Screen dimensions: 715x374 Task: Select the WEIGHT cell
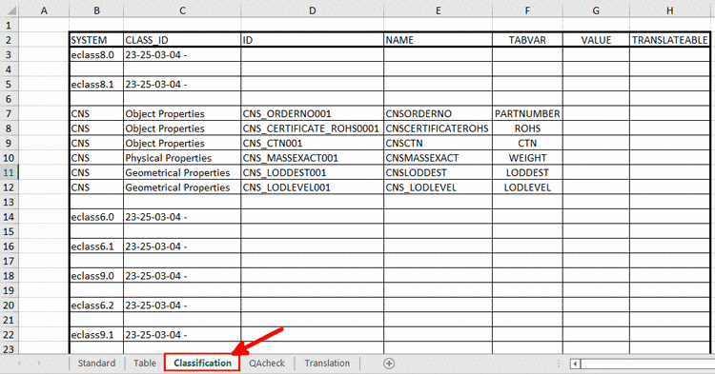(x=527, y=158)
